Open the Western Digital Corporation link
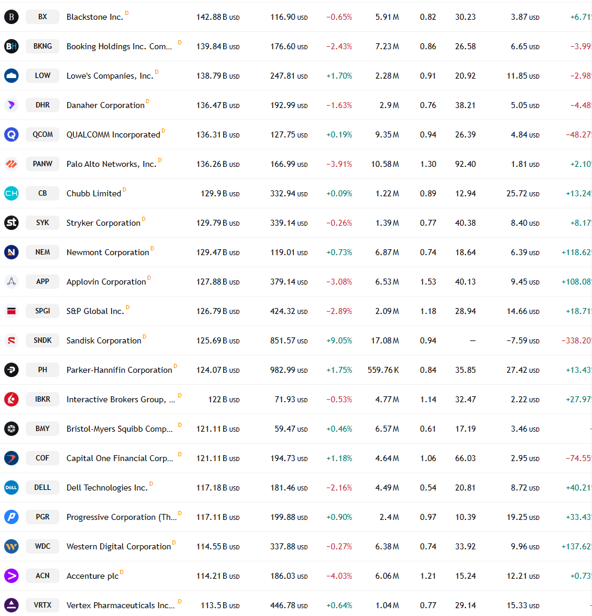592x616 pixels. coord(119,546)
